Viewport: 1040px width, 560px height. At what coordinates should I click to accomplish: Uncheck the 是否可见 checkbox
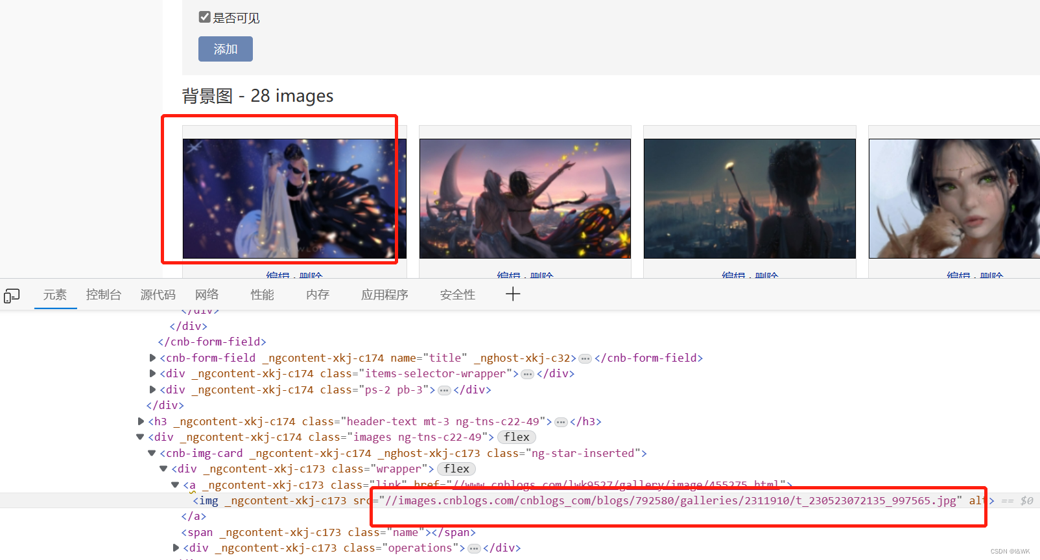coord(205,17)
